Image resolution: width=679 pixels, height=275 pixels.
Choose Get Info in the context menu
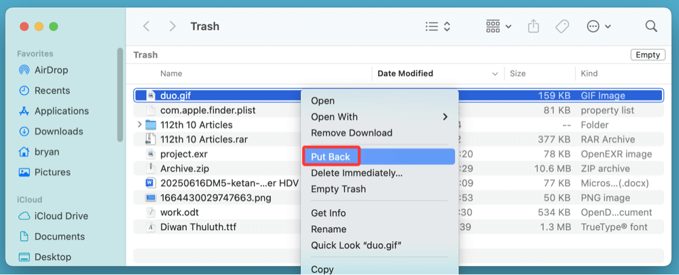coord(328,213)
